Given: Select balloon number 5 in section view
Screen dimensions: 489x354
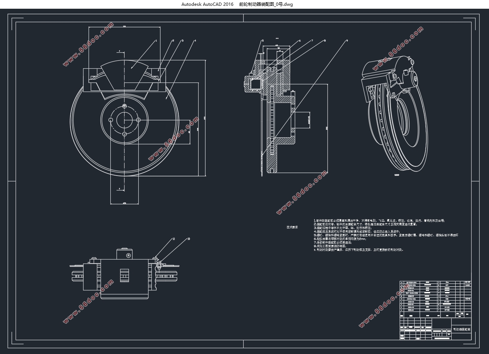Looking at the screenshot, I should click(x=262, y=41).
